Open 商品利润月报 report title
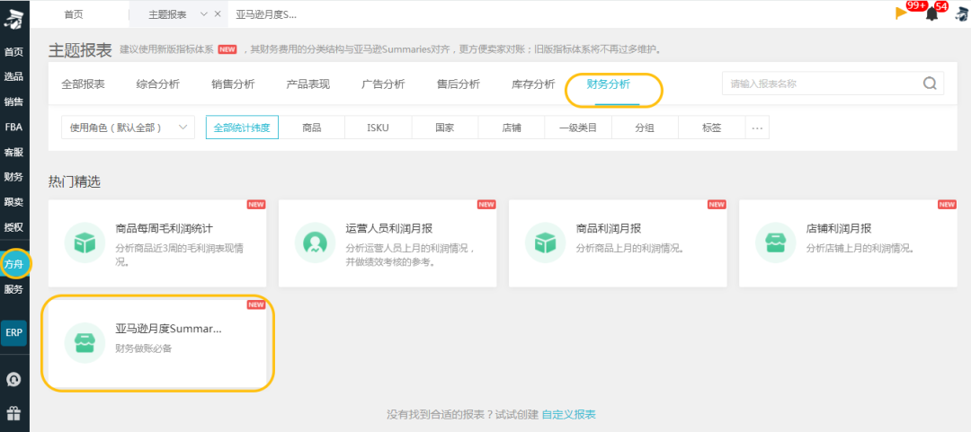 pos(608,228)
